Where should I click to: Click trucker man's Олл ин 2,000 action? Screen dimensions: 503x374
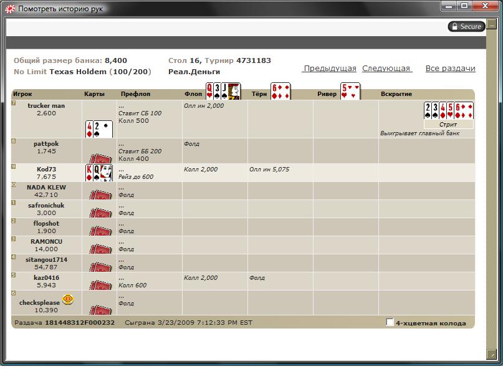[204, 105]
